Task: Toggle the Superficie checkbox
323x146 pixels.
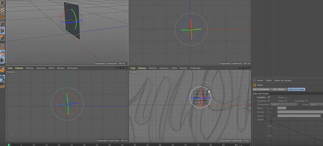Action: pos(269,101)
